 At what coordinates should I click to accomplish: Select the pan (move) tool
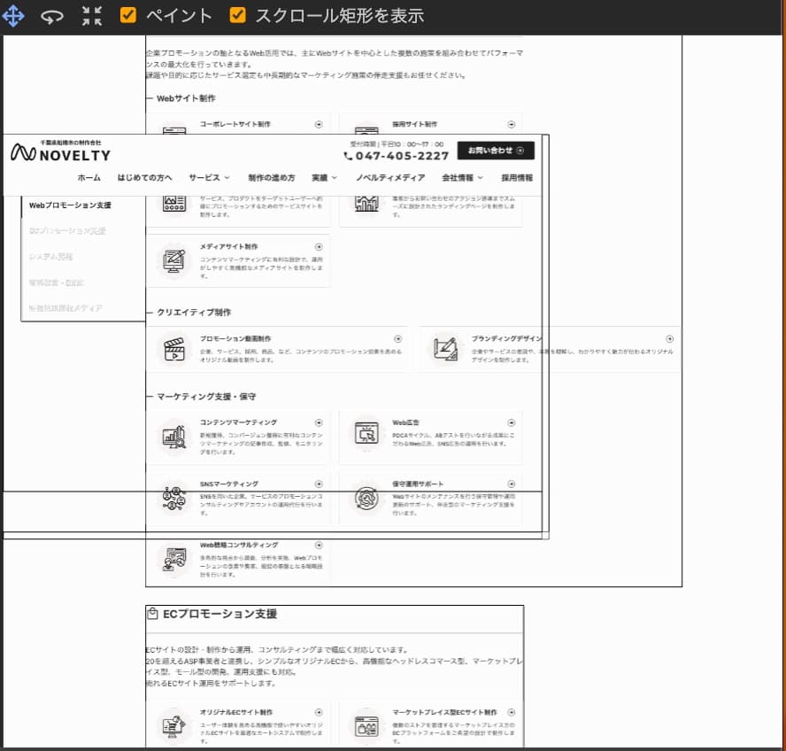click(14, 16)
